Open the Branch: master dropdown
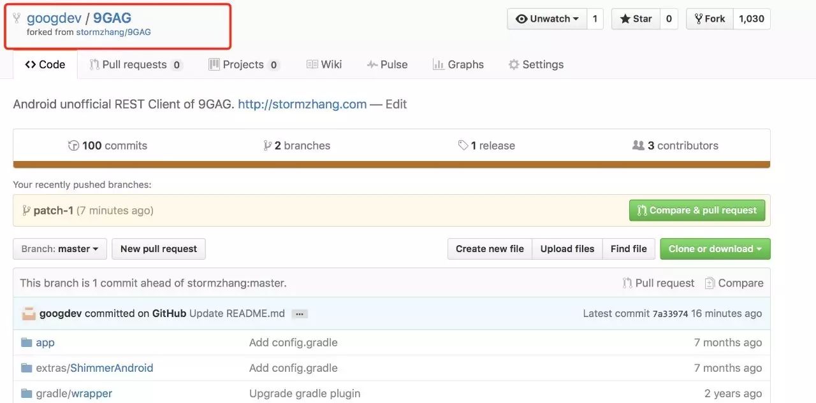Viewport: 816px width, 403px height. coord(59,249)
